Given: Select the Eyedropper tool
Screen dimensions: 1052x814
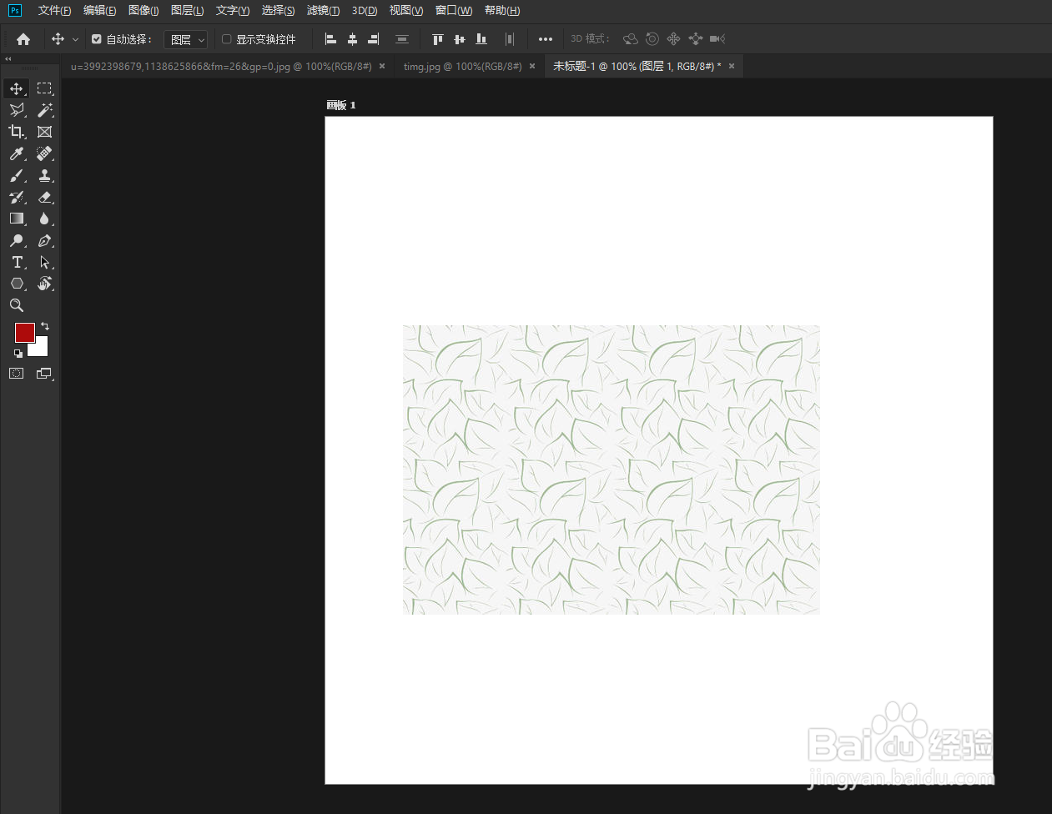Looking at the screenshot, I should (x=17, y=153).
